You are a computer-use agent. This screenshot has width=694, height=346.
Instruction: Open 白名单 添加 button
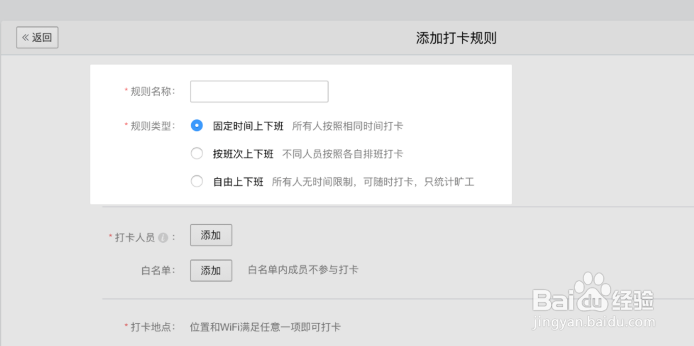pyautogui.click(x=211, y=271)
